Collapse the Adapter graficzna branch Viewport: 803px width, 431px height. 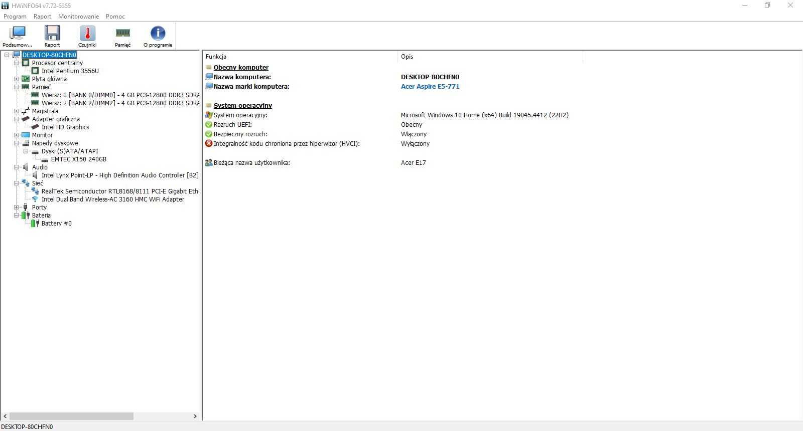(16, 119)
